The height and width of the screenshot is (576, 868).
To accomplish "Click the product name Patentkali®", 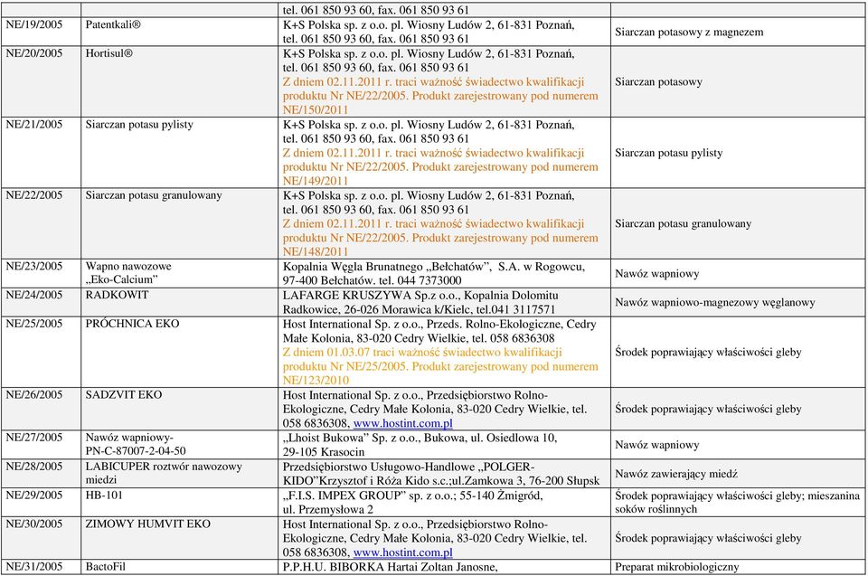I will click(x=113, y=25).
